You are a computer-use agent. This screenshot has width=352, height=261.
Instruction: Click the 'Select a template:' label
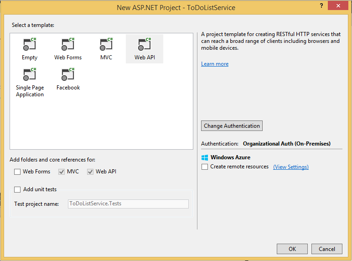(33, 25)
